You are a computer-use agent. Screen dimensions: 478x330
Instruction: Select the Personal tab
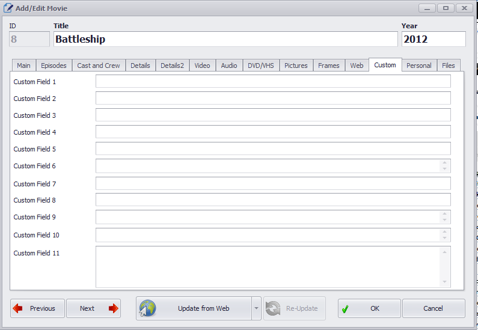tap(418, 66)
